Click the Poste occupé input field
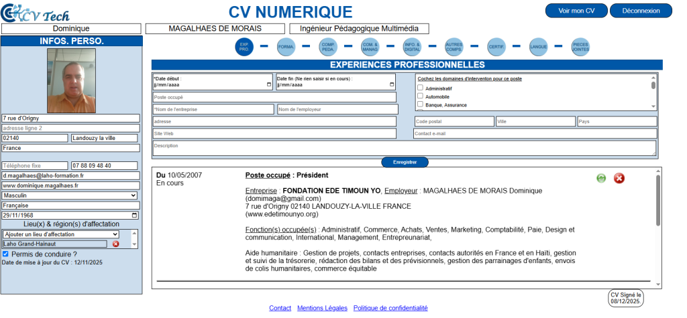 274,97
